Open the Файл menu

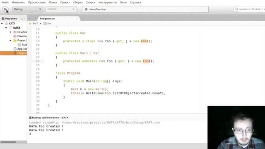pos(5,2)
